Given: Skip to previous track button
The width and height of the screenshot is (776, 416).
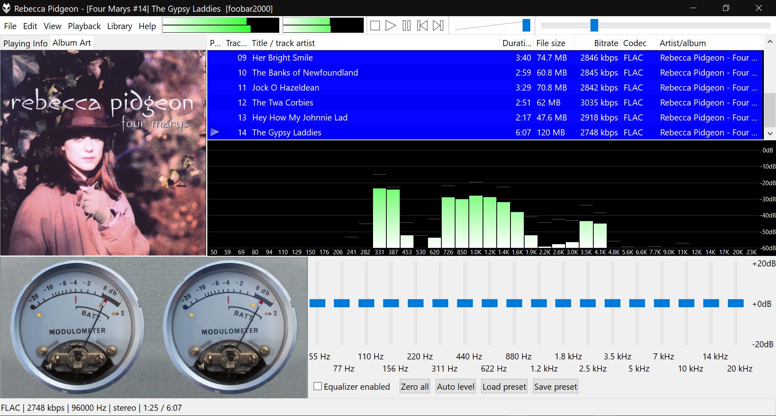Looking at the screenshot, I should click(x=422, y=26).
